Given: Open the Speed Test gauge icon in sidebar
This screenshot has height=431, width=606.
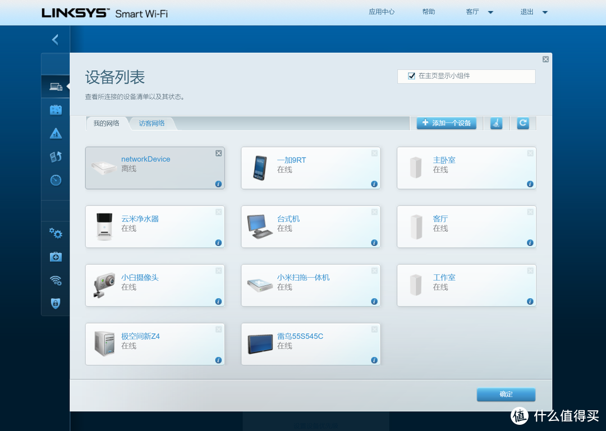Looking at the screenshot, I should [x=56, y=180].
